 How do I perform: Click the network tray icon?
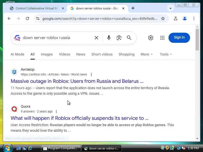179,148
